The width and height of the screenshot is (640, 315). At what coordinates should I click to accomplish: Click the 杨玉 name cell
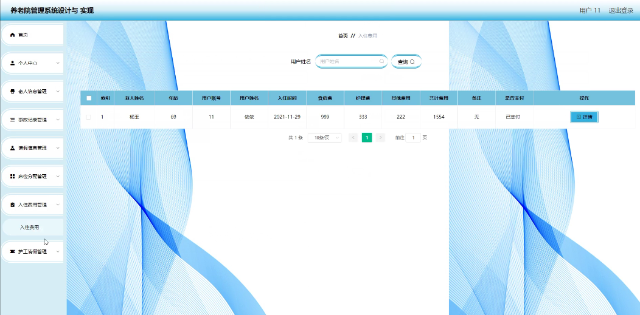134,117
